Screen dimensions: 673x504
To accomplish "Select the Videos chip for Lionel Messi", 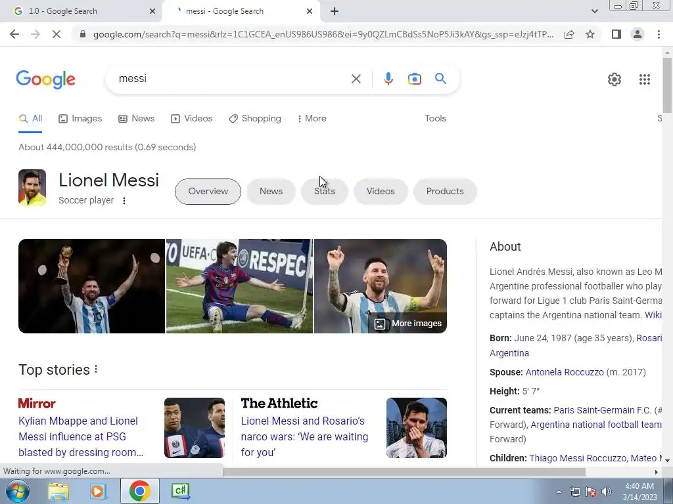I will point(381,191).
